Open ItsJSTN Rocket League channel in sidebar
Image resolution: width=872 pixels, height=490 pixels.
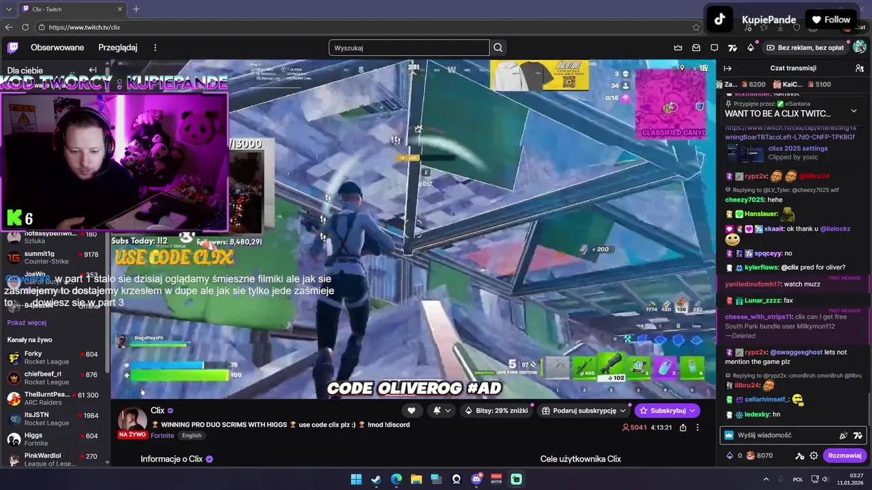point(53,419)
